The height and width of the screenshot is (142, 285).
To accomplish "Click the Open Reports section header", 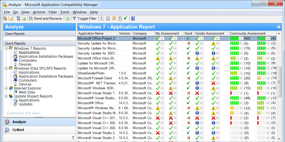I will click(x=39, y=34).
